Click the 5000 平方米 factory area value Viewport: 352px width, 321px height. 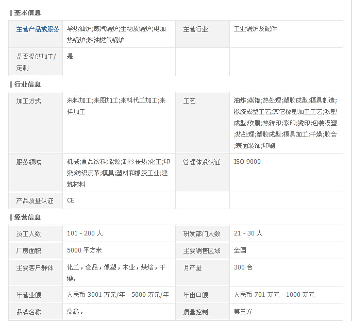pos(85,250)
